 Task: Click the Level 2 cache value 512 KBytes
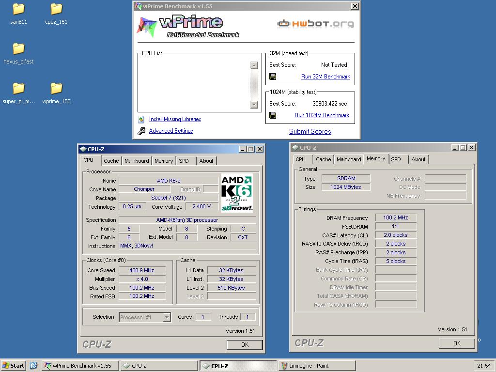231,288
